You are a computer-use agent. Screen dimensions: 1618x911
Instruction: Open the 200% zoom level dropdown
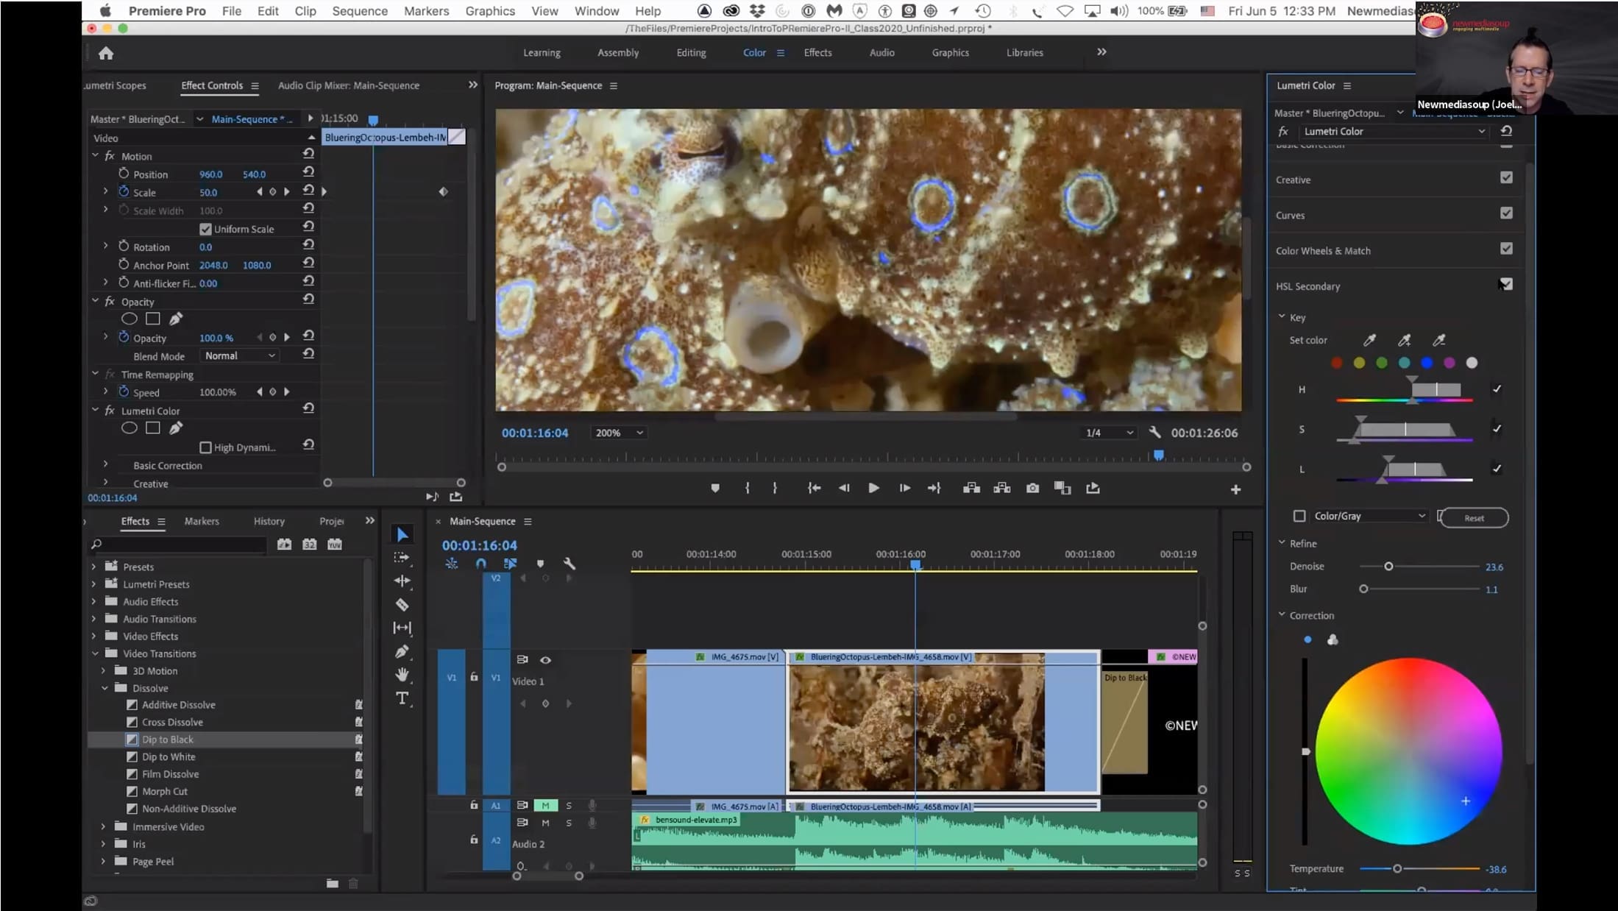pyautogui.click(x=619, y=433)
